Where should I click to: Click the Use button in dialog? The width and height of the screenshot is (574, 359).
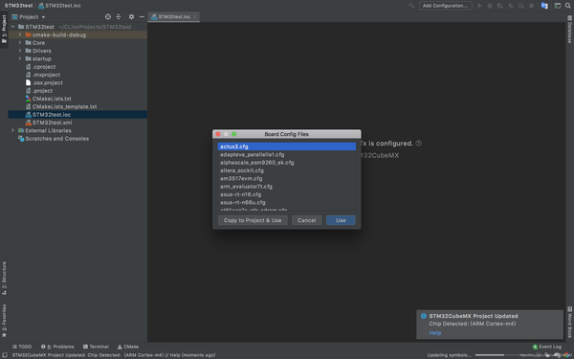341,220
